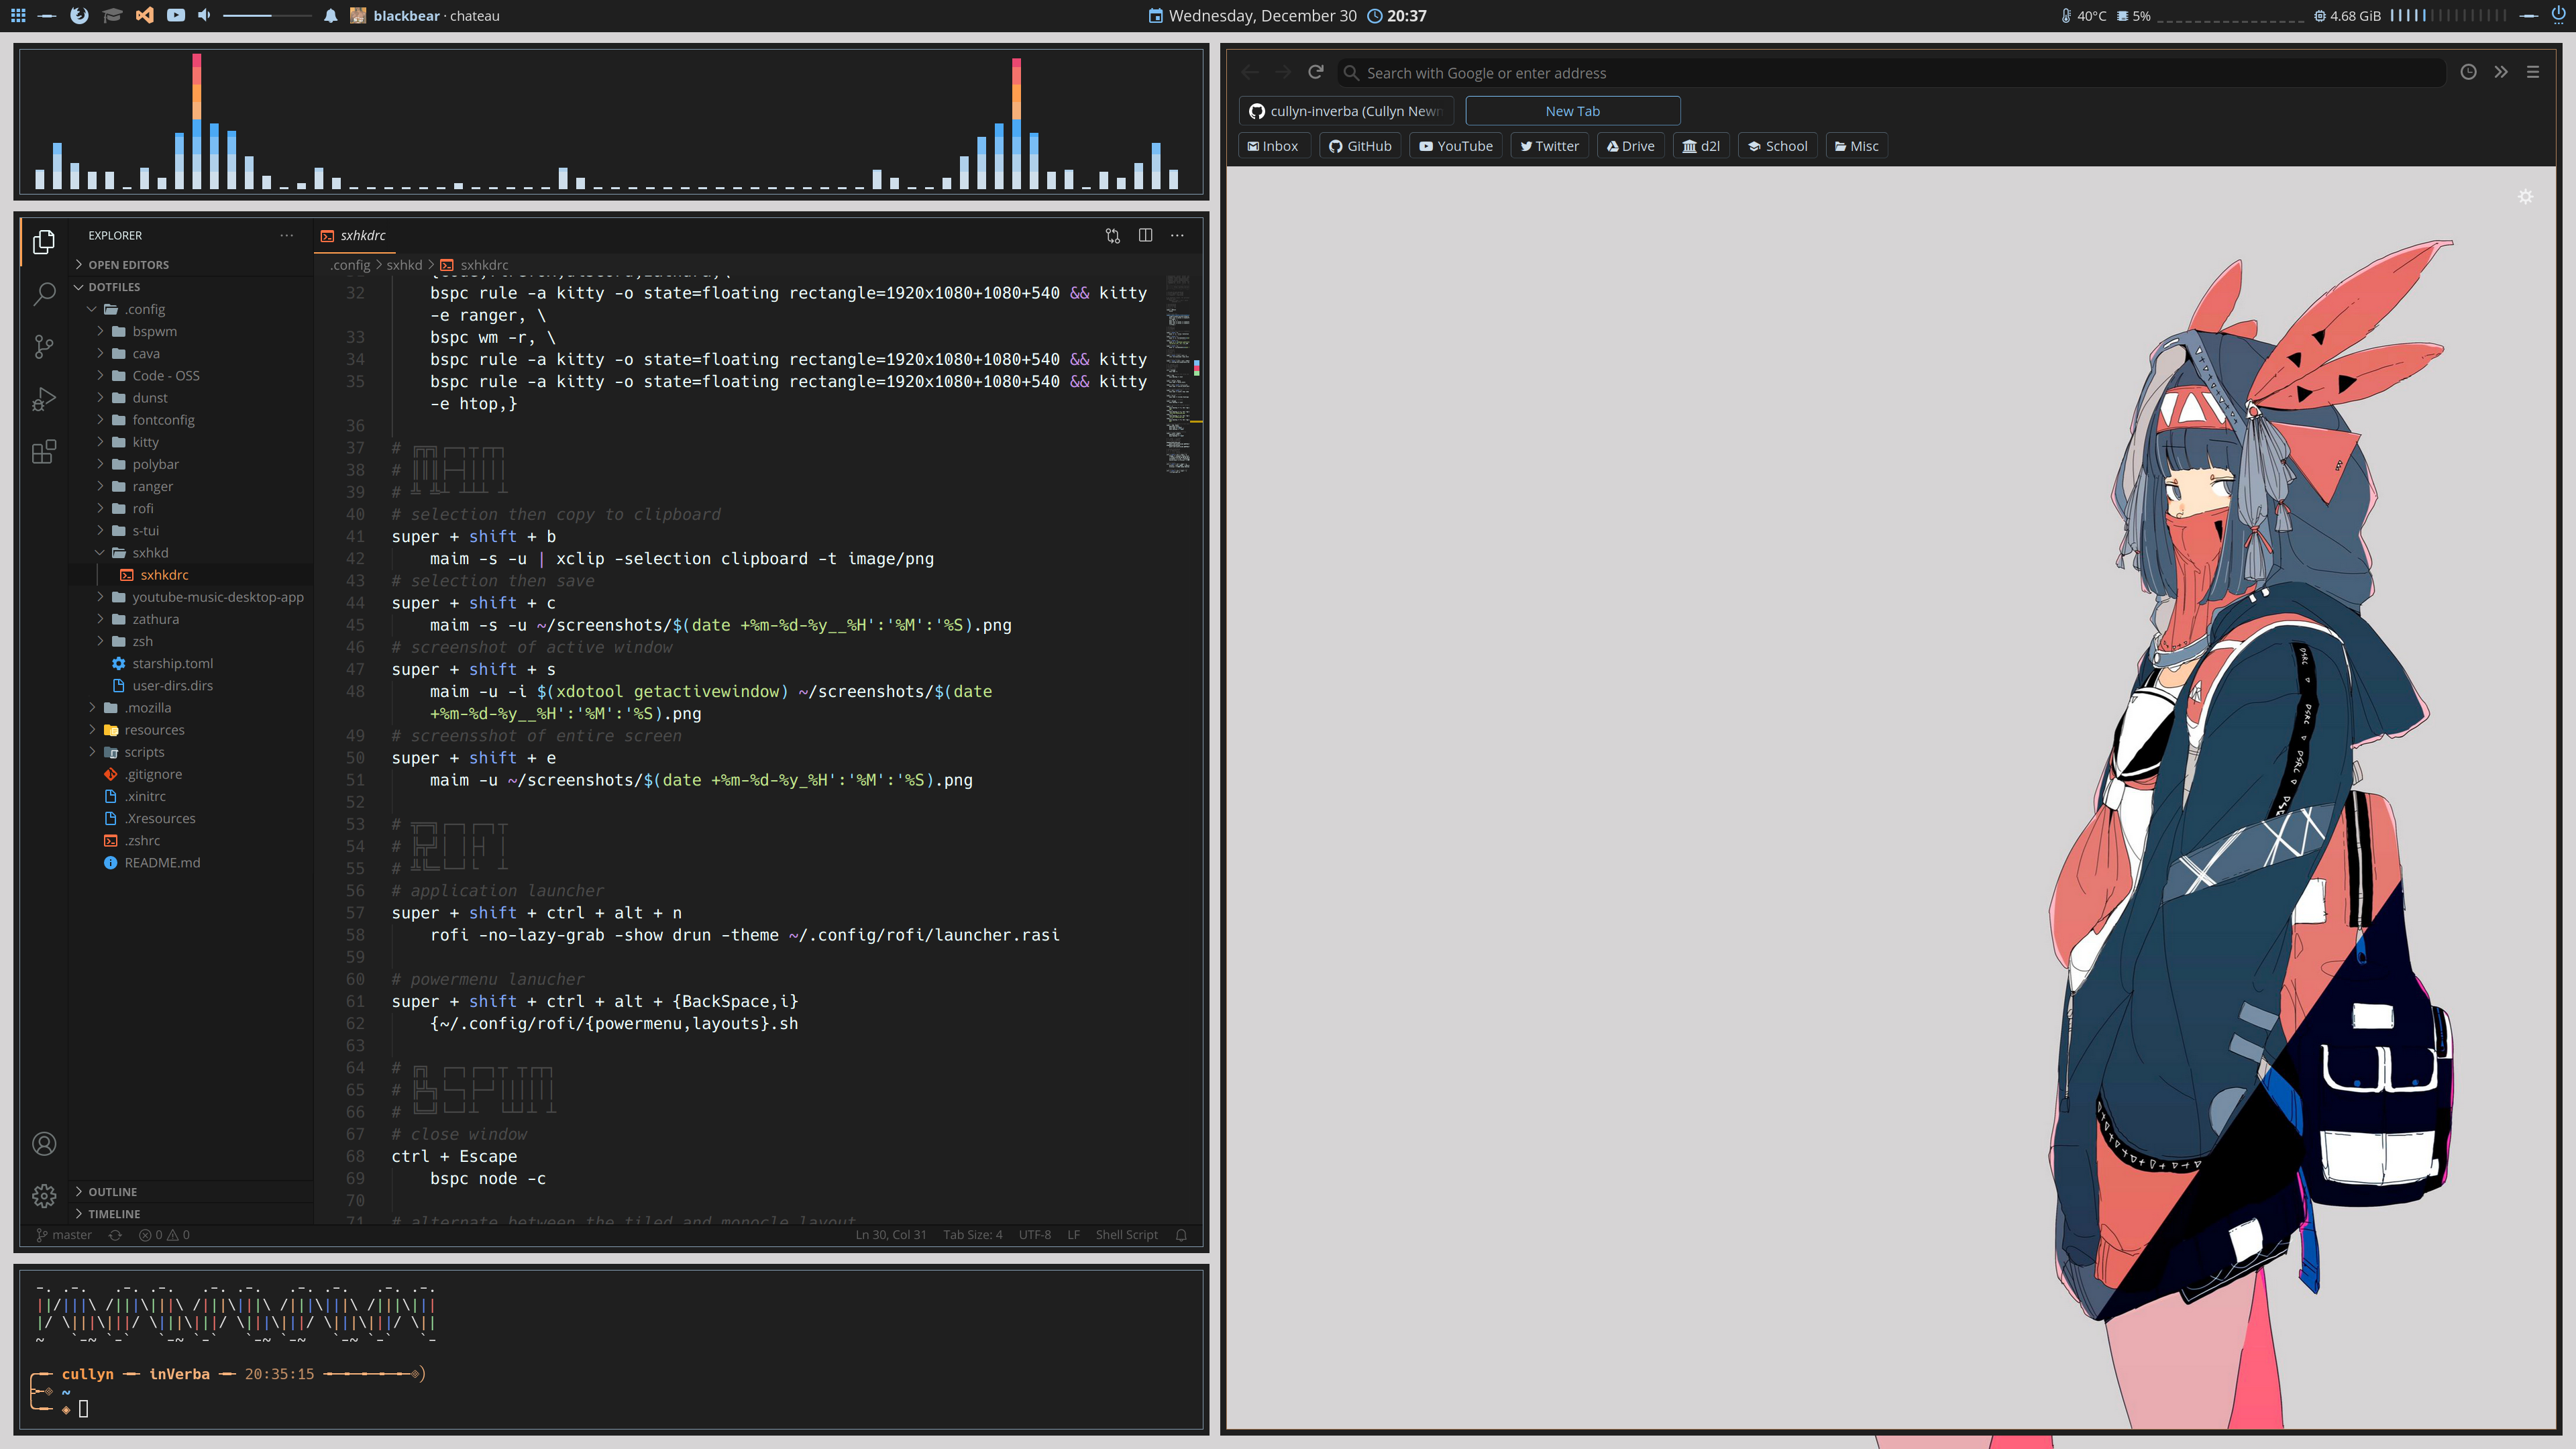The width and height of the screenshot is (2576, 1449).
Task: Click the Accounts icon in activity bar
Action: 44,1143
